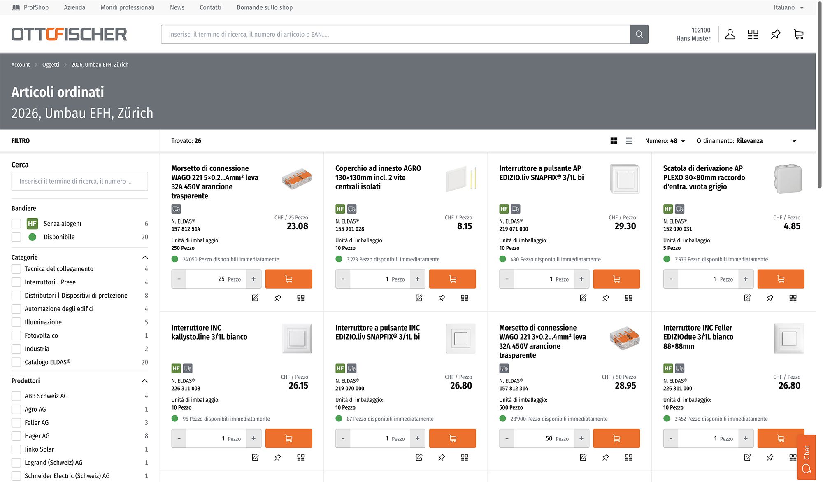The image size is (823, 482).
Task: Click the QR scanner icon in header
Action: coord(753,34)
